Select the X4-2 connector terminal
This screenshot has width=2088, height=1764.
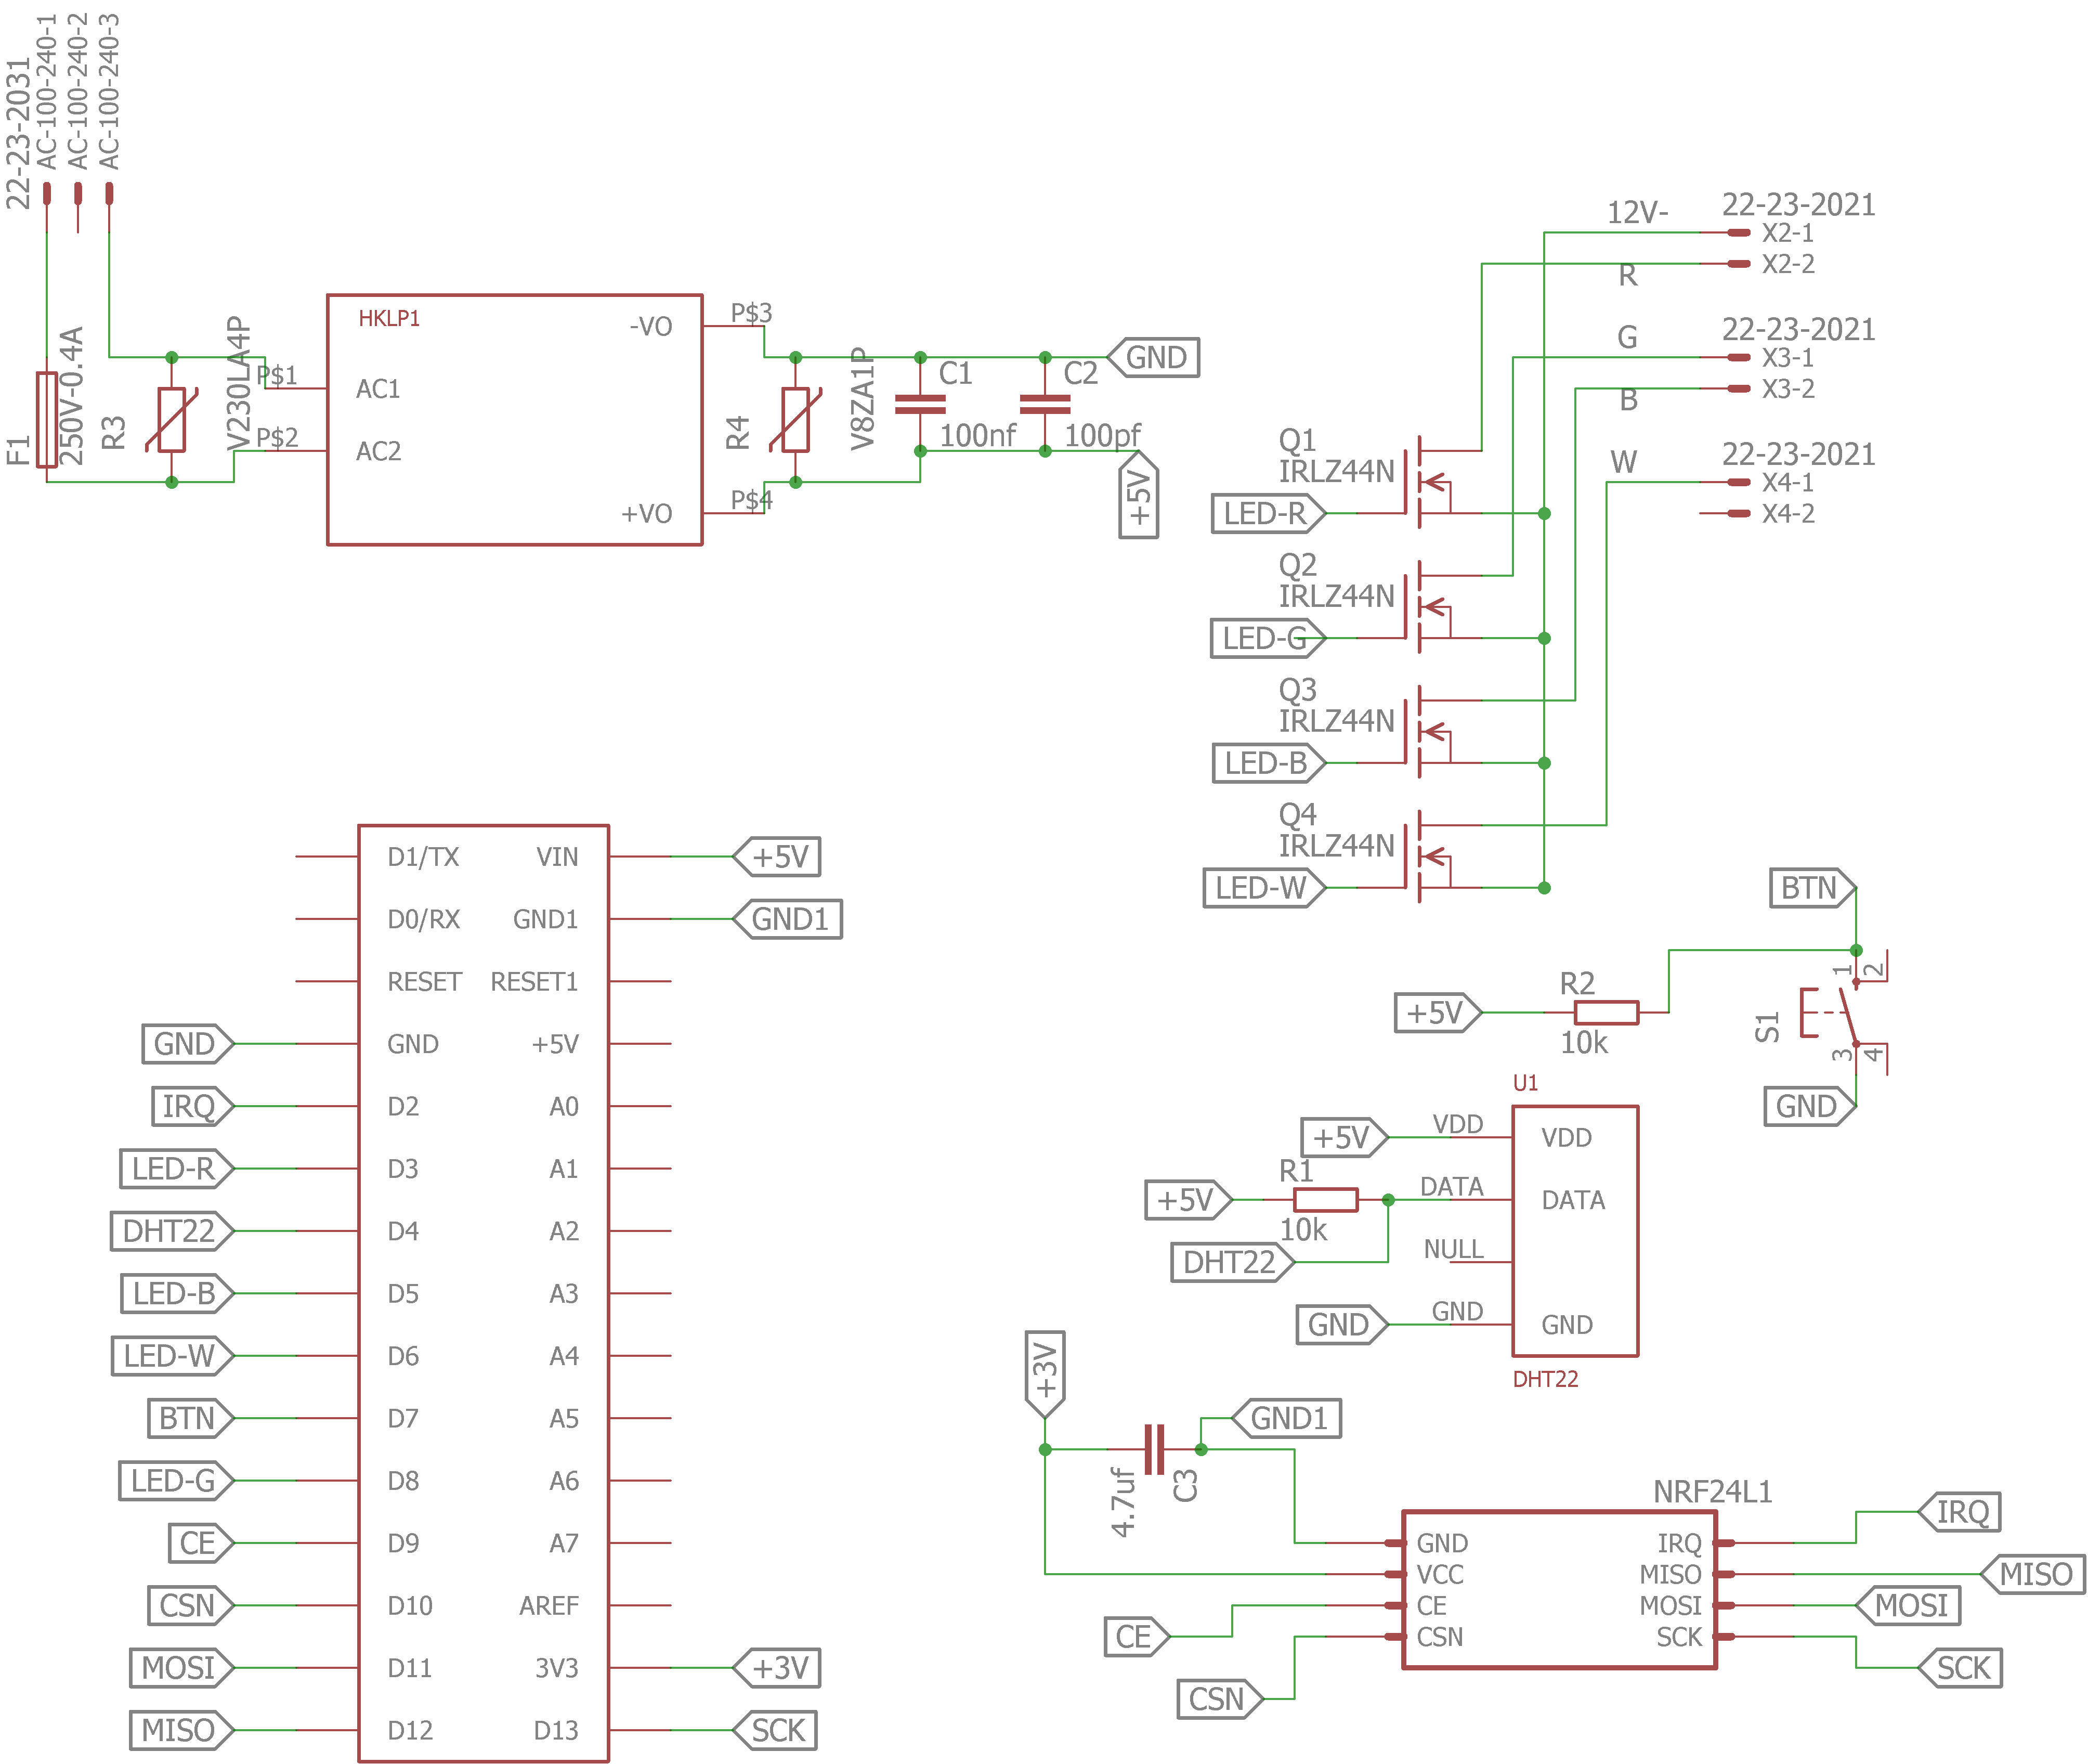coord(1739,514)
